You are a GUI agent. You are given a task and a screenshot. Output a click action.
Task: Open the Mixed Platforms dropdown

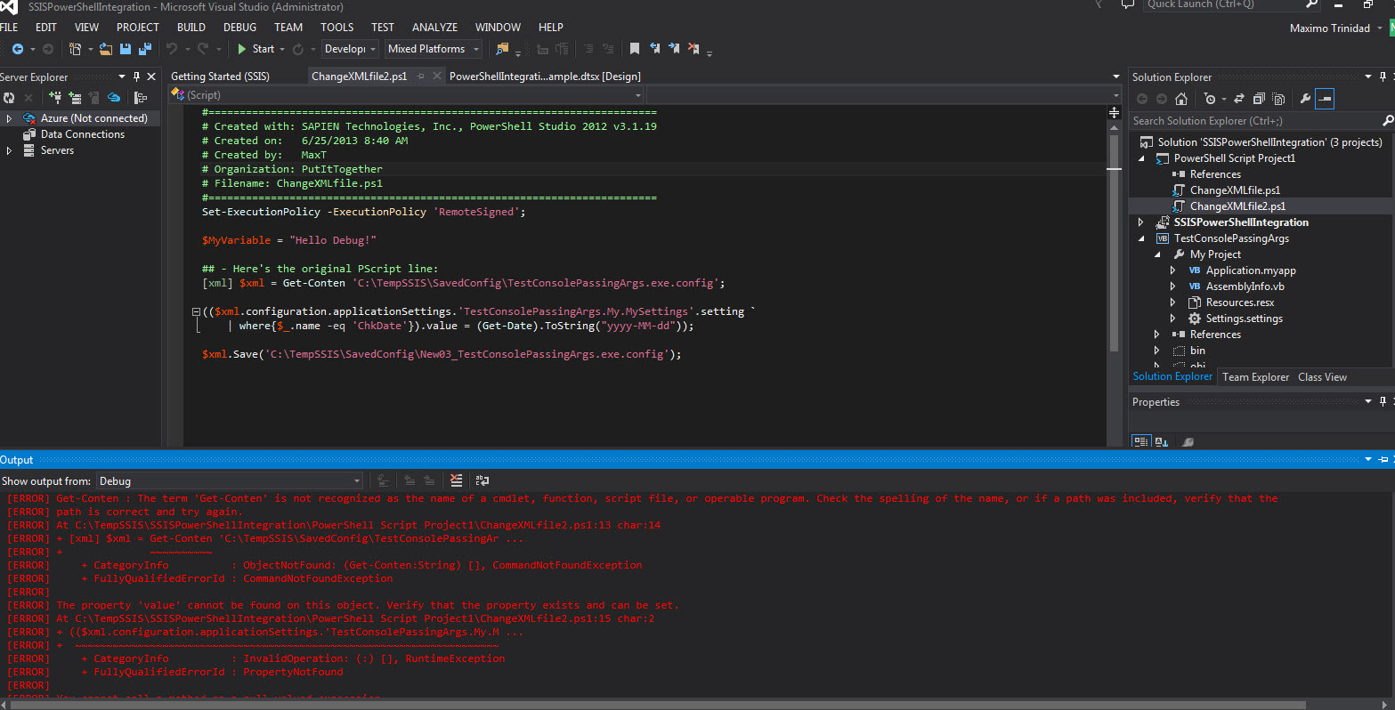[x=434, y=49]
